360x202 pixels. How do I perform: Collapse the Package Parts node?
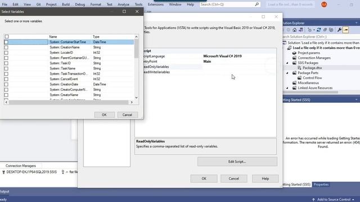coord(287,73)
